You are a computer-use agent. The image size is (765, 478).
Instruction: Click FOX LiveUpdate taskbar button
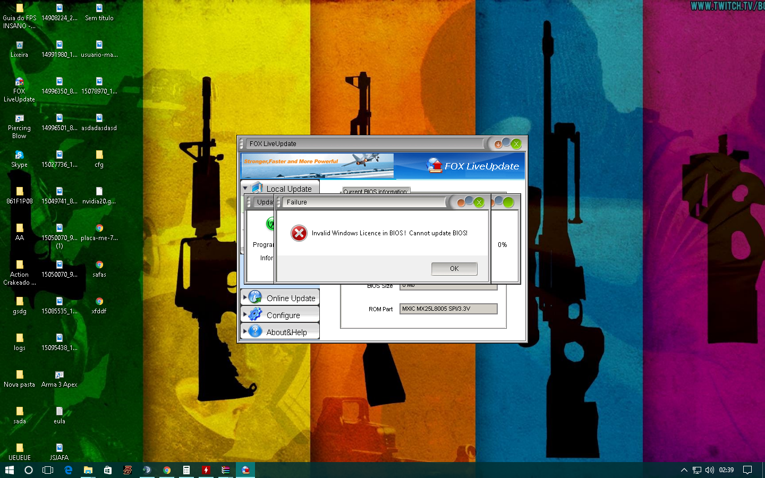[x=245, y=470]
